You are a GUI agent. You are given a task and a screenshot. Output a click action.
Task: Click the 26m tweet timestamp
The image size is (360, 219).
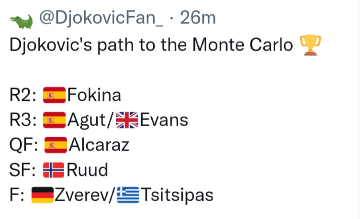point(197,19)
